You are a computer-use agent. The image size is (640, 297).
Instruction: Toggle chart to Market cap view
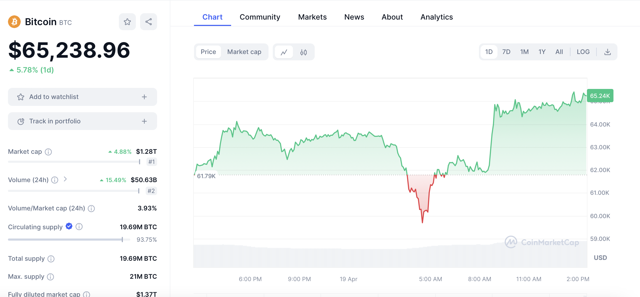244,52
